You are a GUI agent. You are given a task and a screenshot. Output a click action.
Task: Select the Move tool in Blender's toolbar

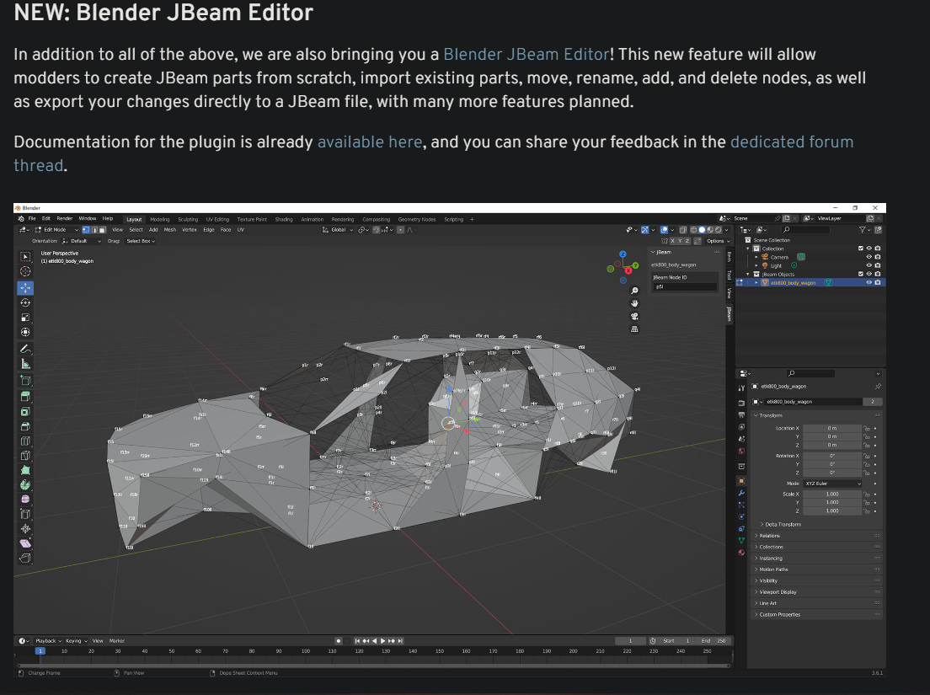pos(25,287)
